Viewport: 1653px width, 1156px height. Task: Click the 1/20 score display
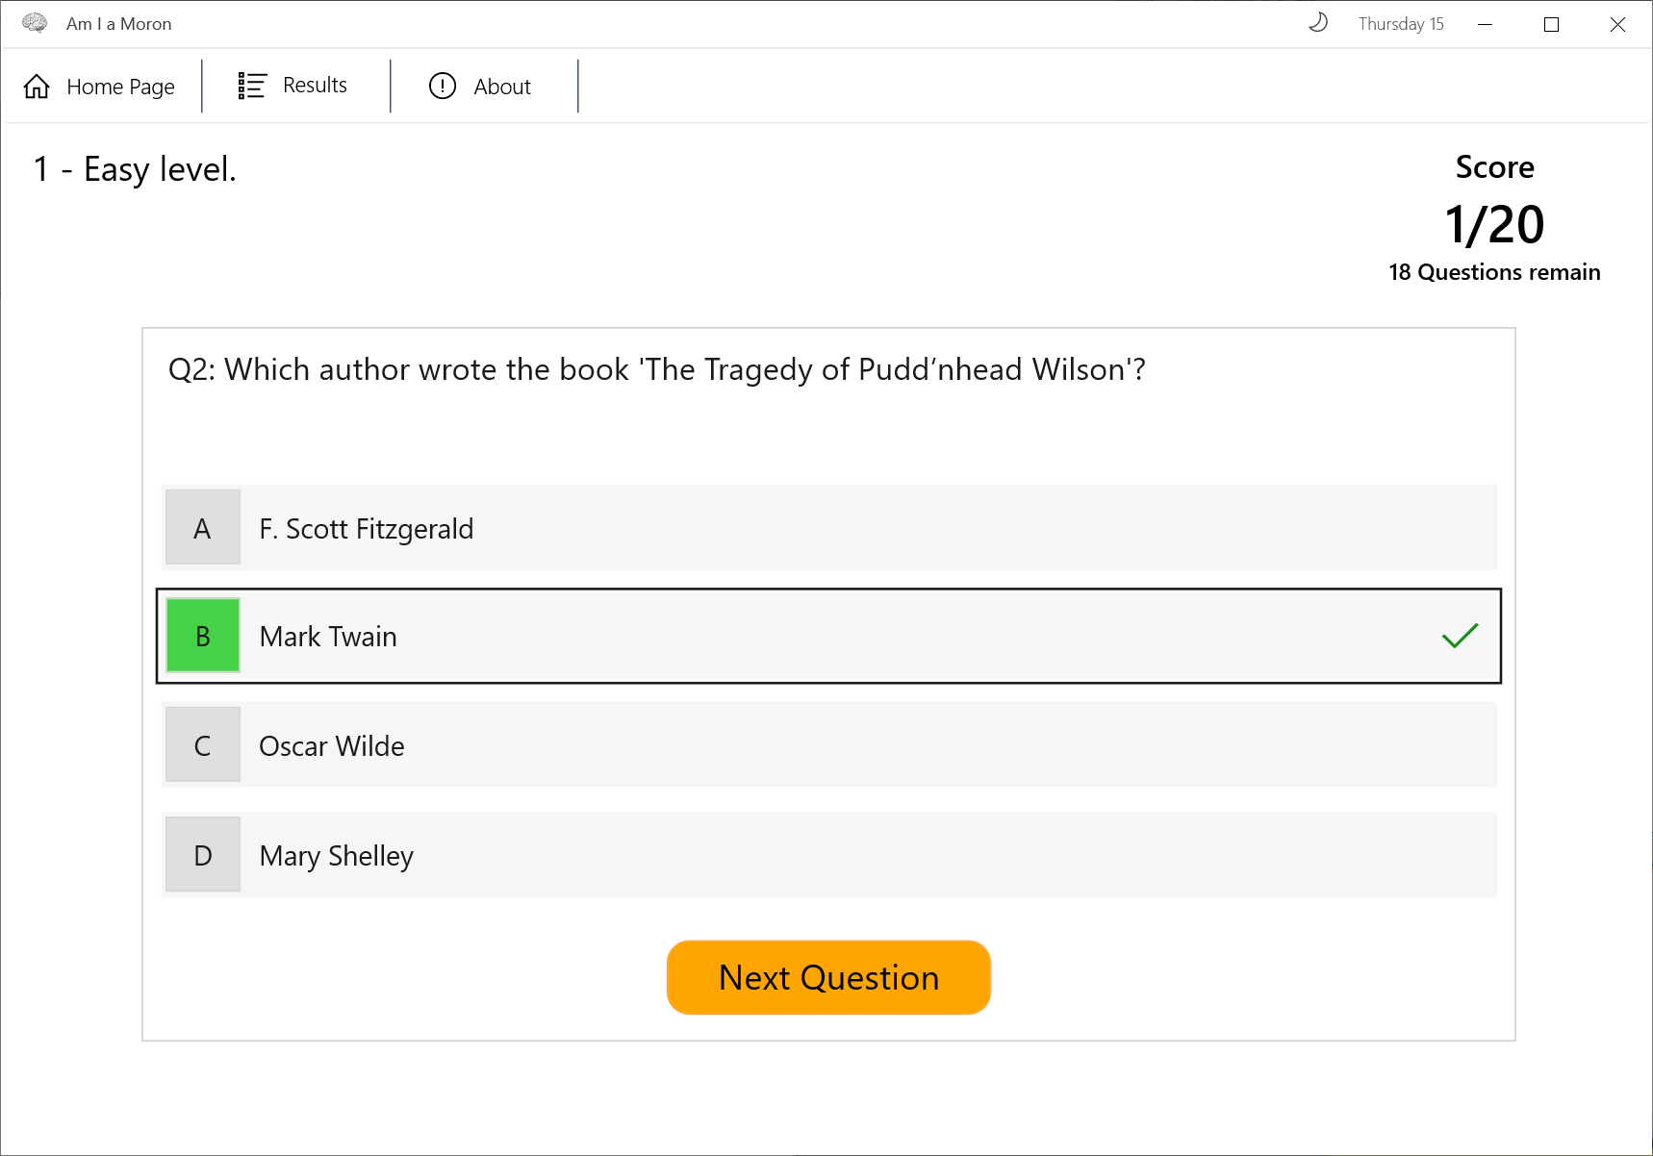(x=1494, y=225)
